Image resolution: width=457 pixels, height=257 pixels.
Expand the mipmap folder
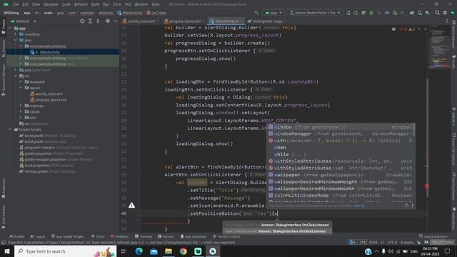21,106
